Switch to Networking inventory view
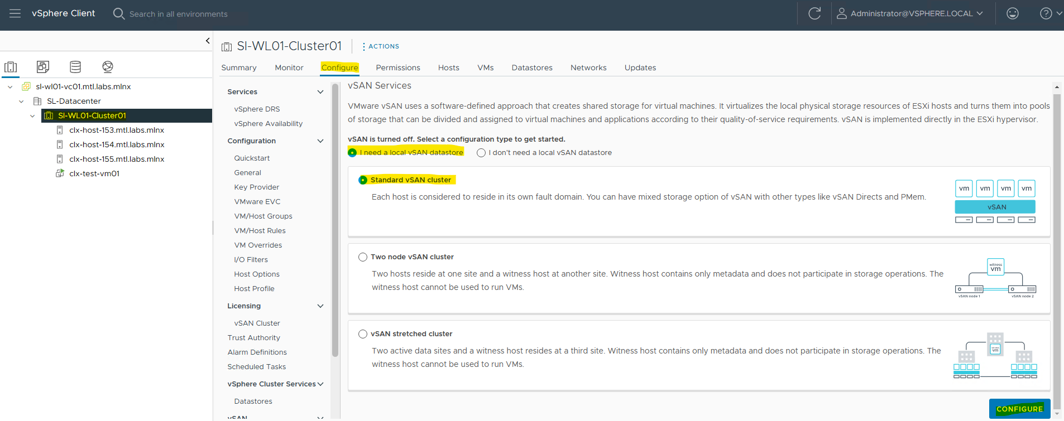 pos(108,67)
